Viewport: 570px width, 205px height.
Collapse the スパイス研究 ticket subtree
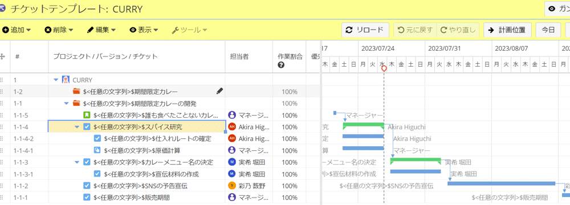[77, 127]
